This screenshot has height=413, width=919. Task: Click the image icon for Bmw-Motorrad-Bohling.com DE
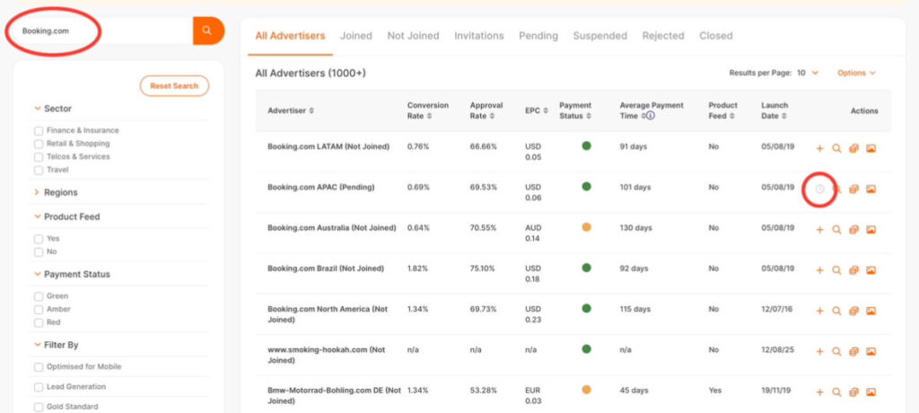pos(871,392)
